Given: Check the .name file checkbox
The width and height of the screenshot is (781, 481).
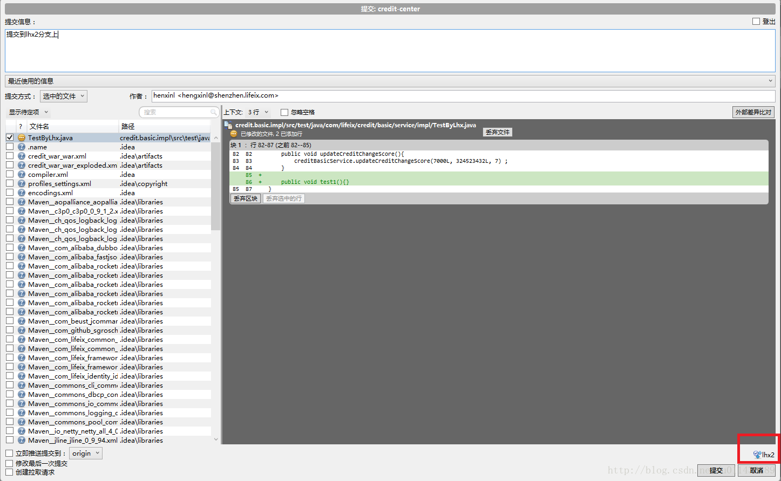Looking at the screenshot, I should (x=10, y=147).
